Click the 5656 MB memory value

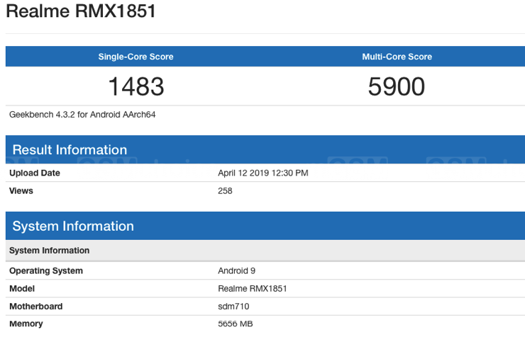236,324
